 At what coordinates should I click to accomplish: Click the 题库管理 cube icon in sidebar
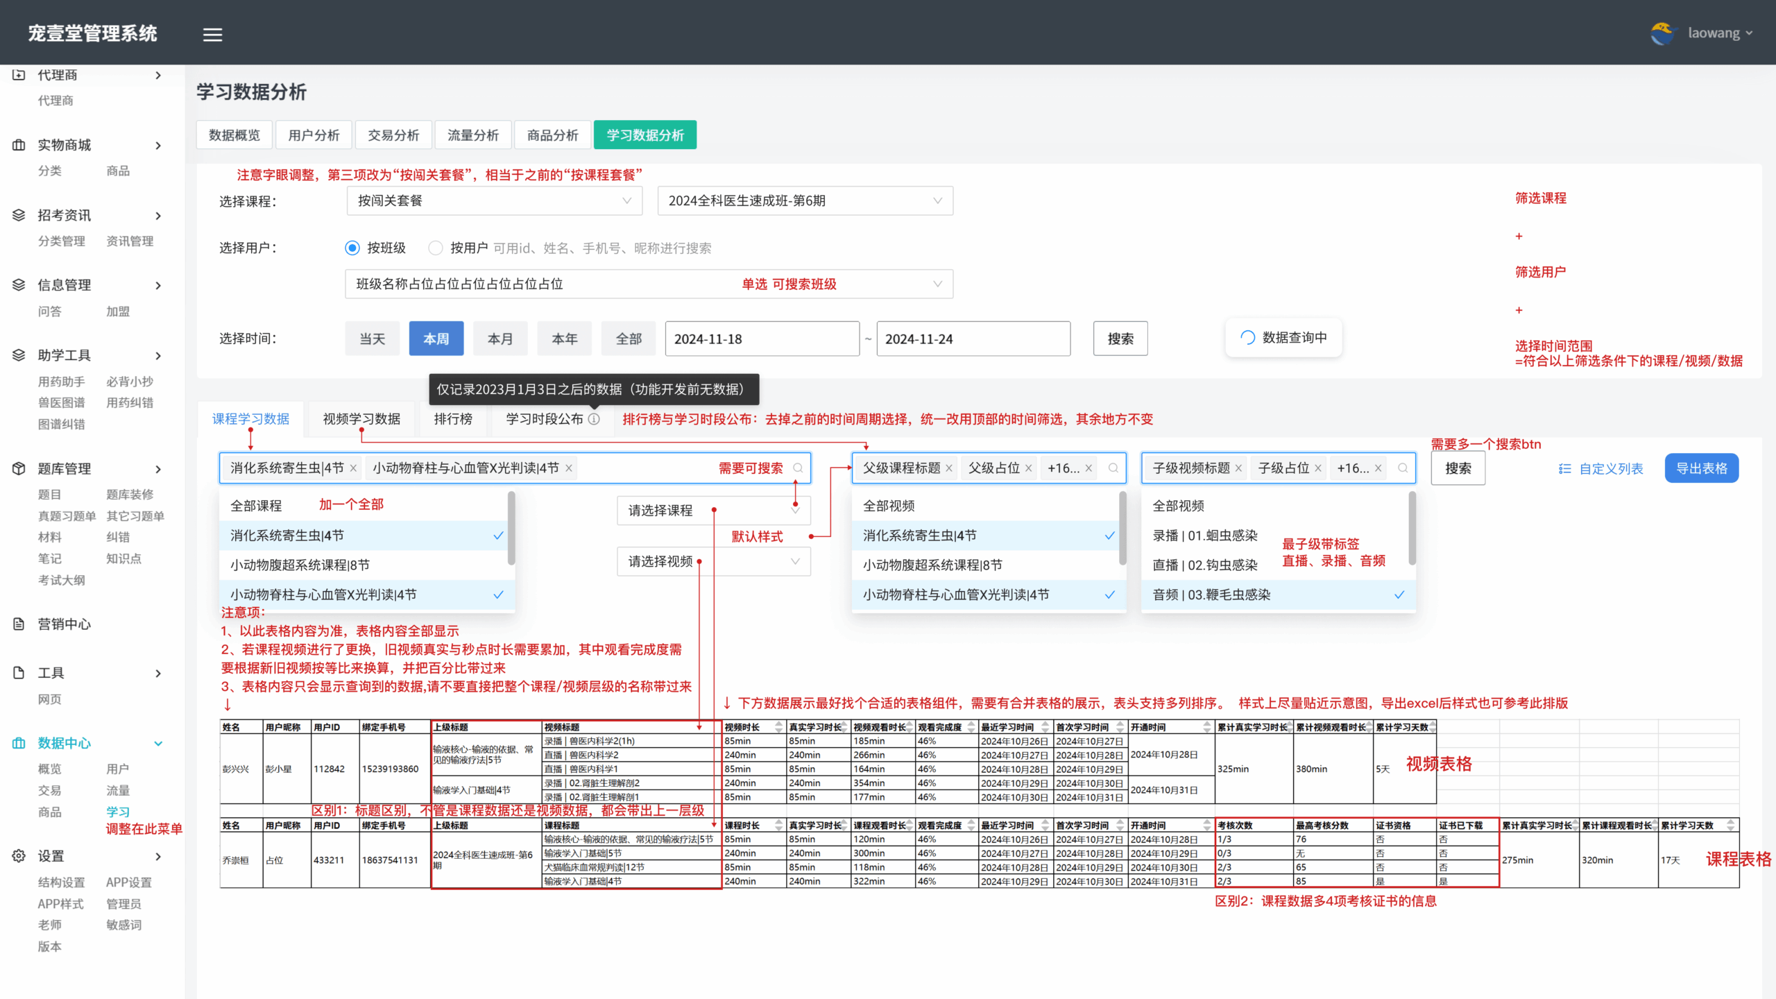(19, 468)
